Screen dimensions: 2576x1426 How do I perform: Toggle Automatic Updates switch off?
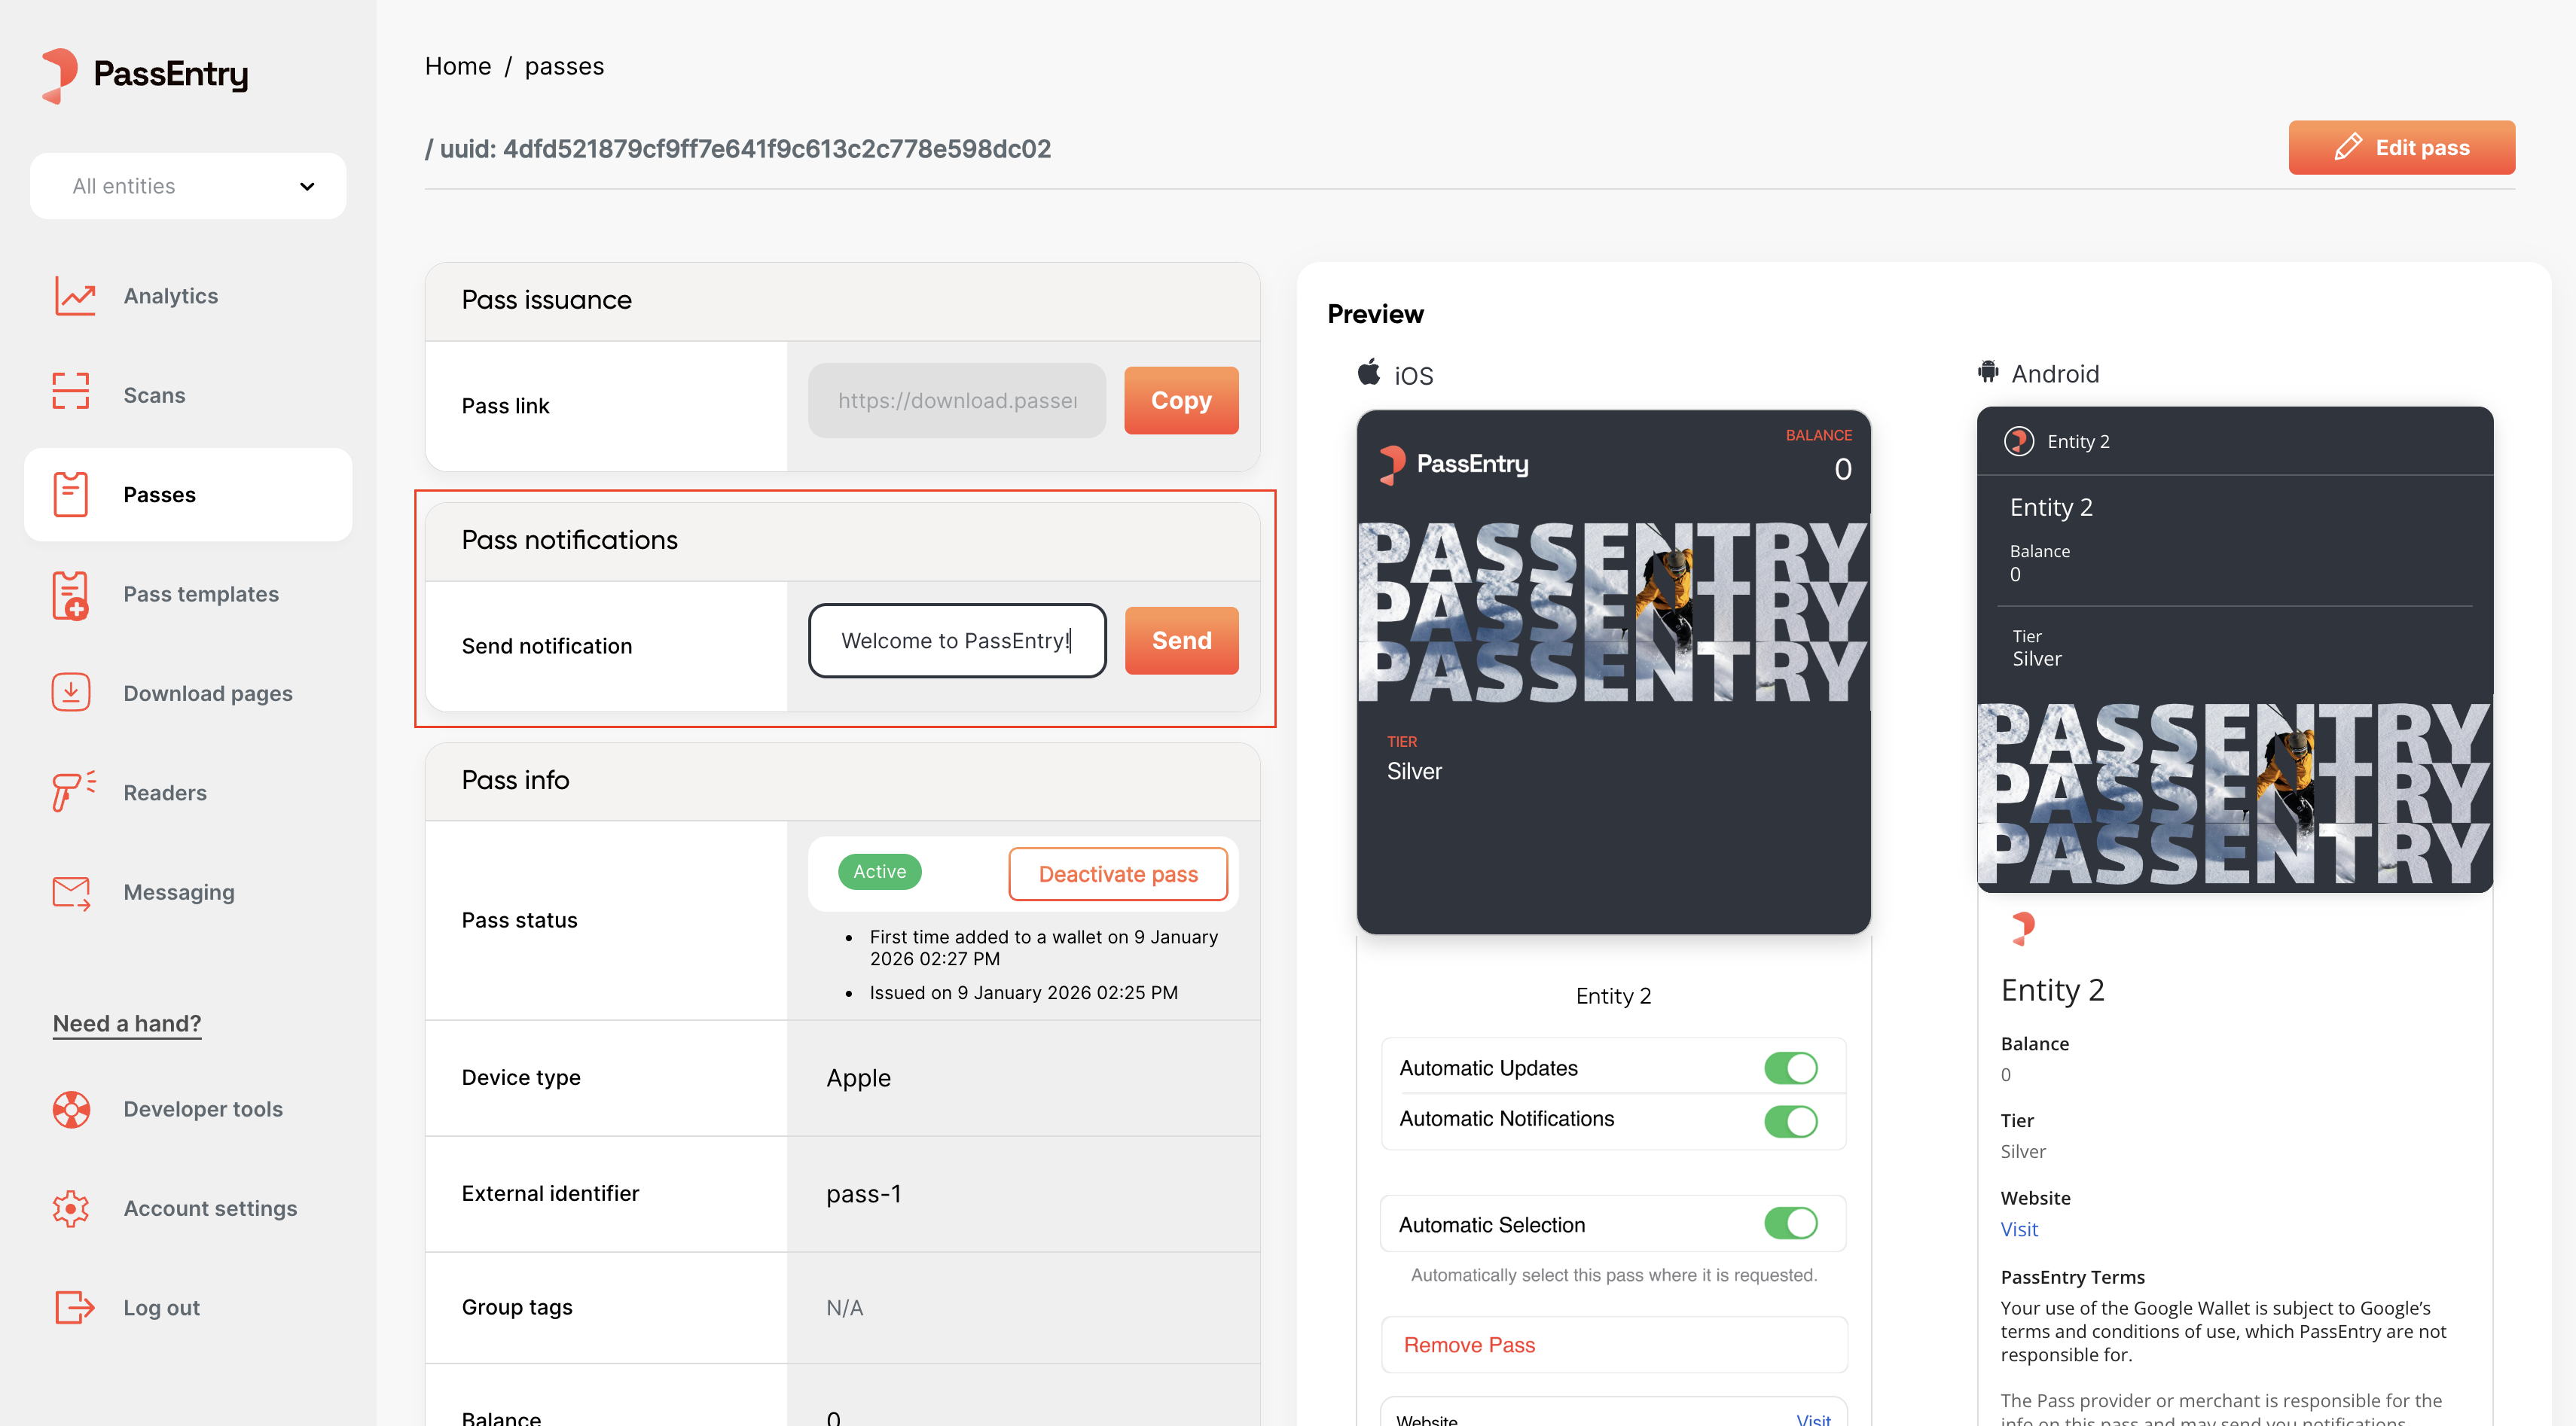(x=1789, y=1068)
